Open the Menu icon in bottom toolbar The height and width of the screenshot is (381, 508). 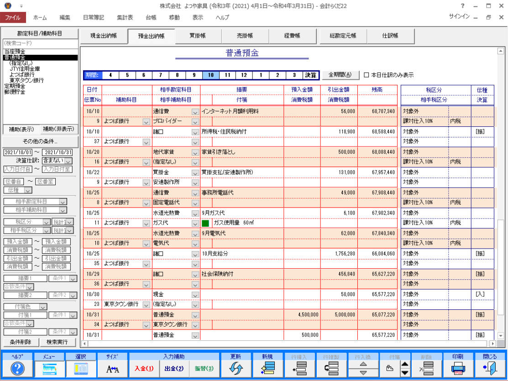click(x=49, y=369)
